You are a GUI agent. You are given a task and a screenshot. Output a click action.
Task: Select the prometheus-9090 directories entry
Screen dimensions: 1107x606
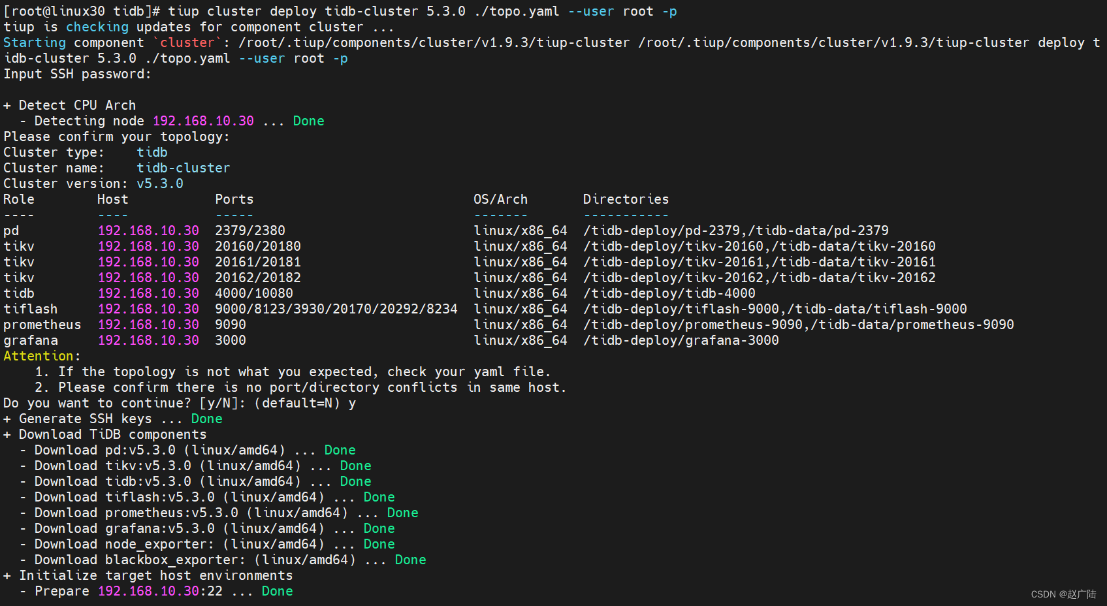pyautogui.click(x=799, y=325)
